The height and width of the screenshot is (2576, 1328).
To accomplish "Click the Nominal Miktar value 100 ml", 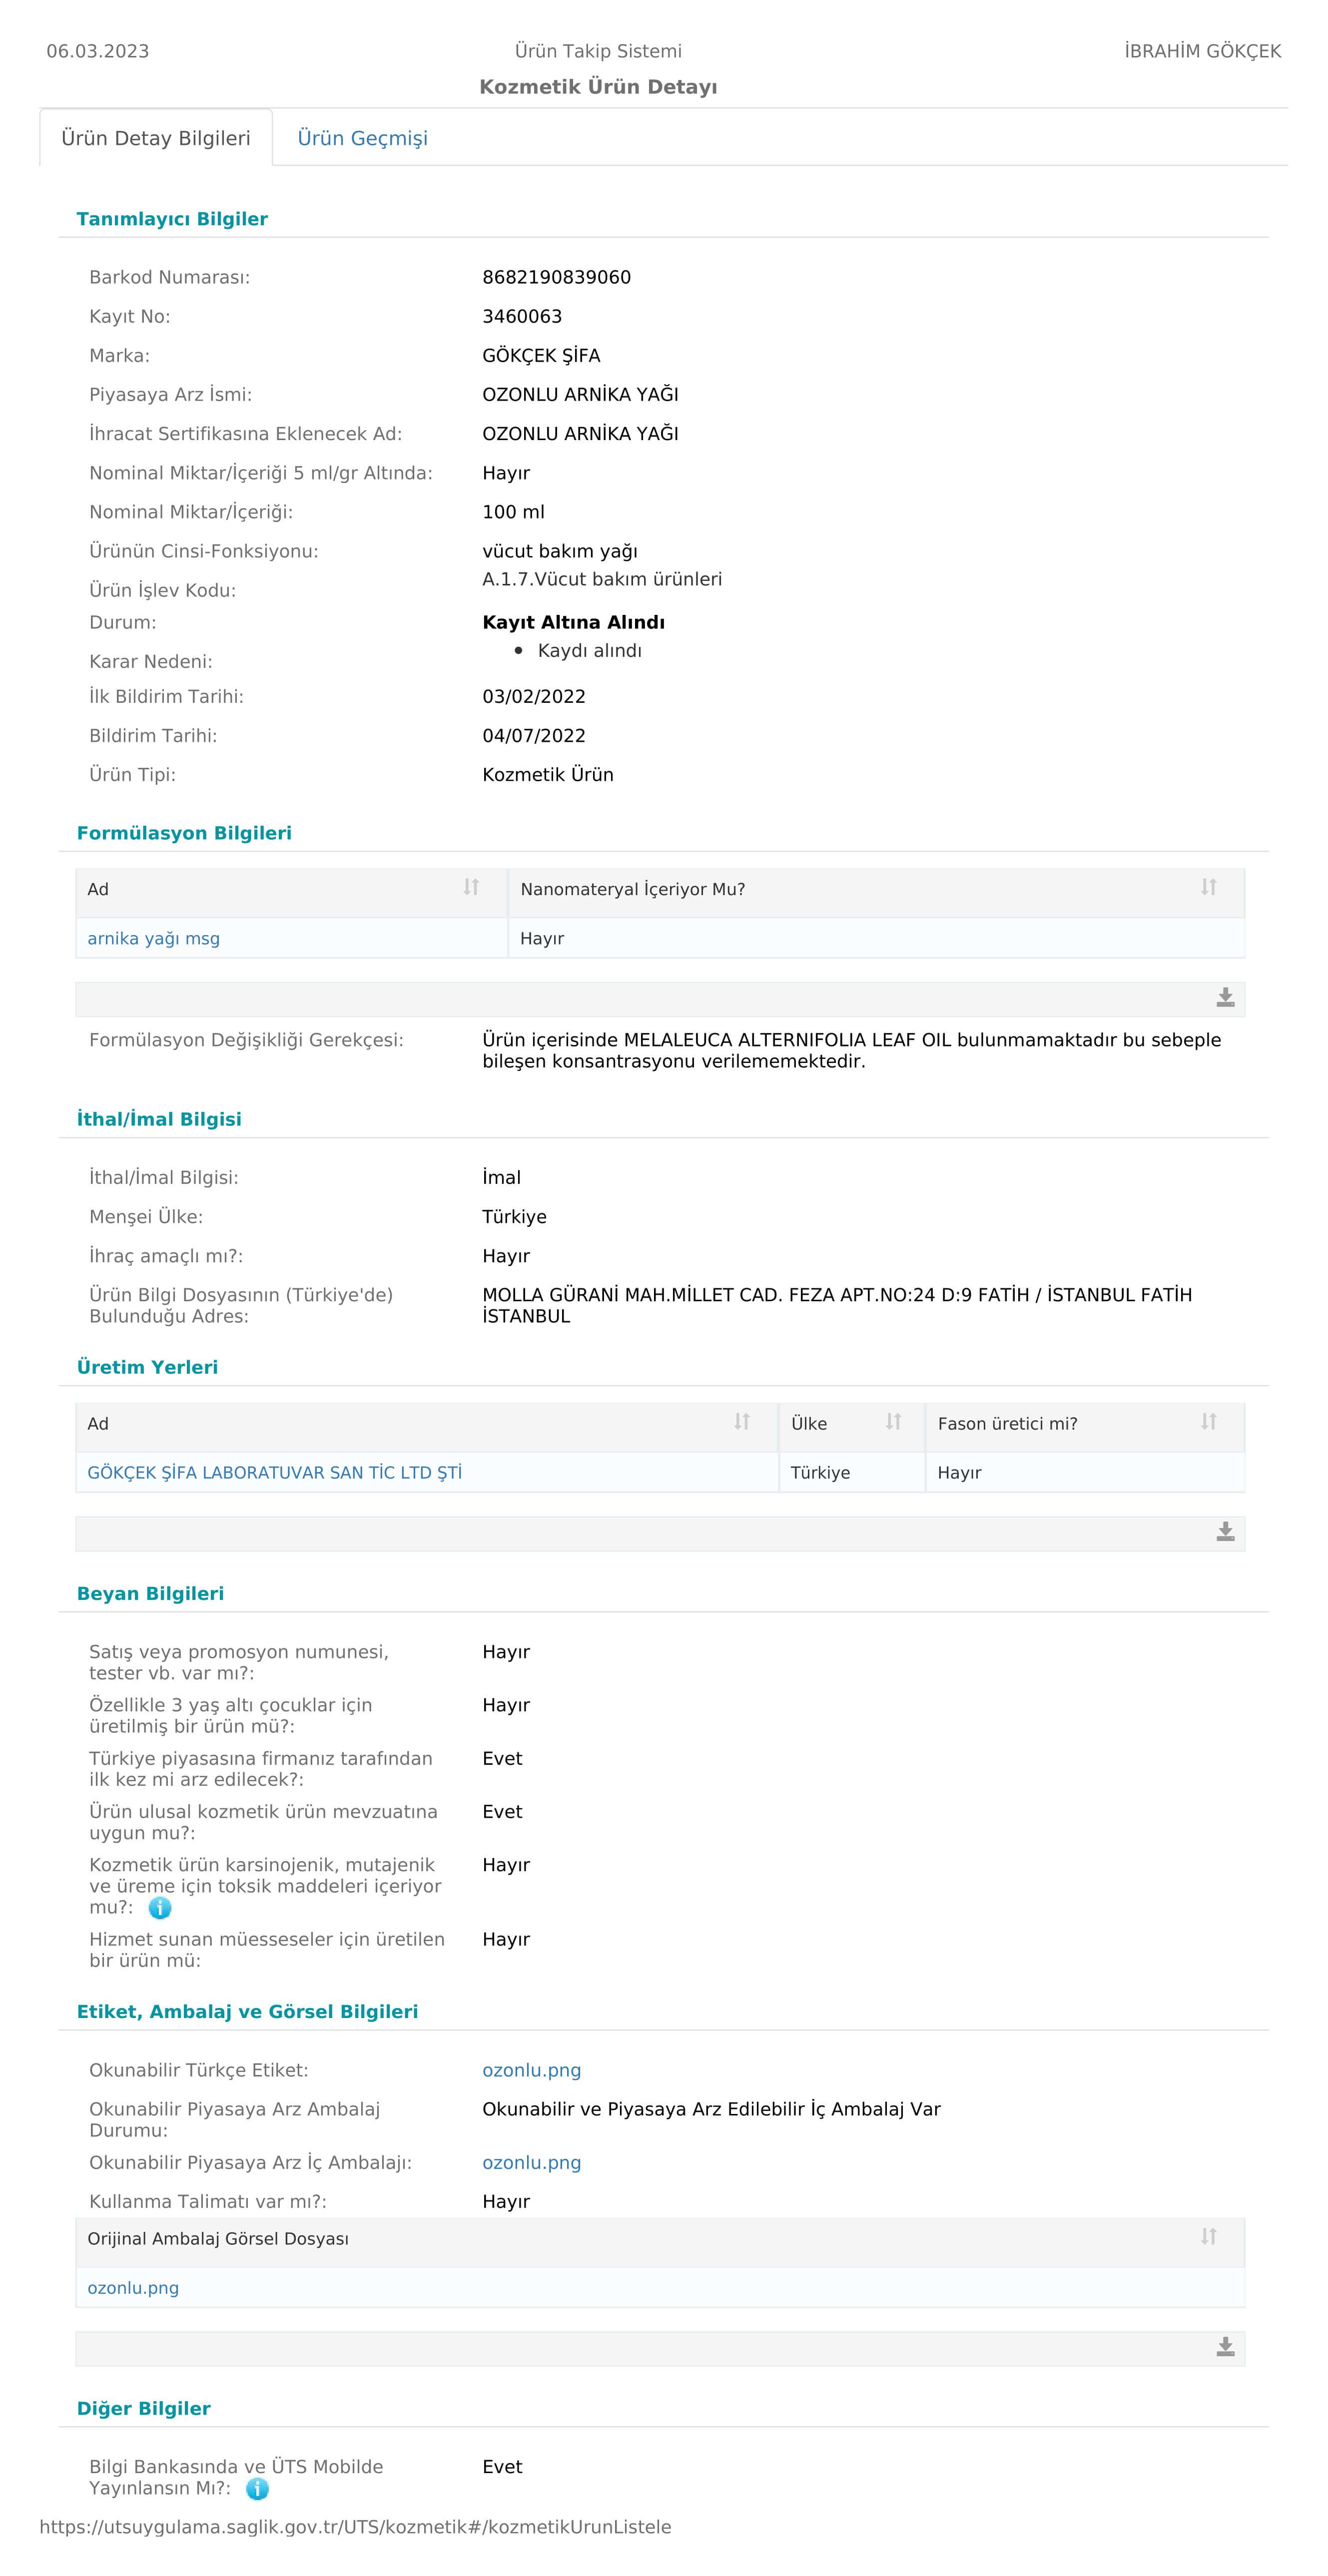I will pyautogui.click(x=513, y=512).
